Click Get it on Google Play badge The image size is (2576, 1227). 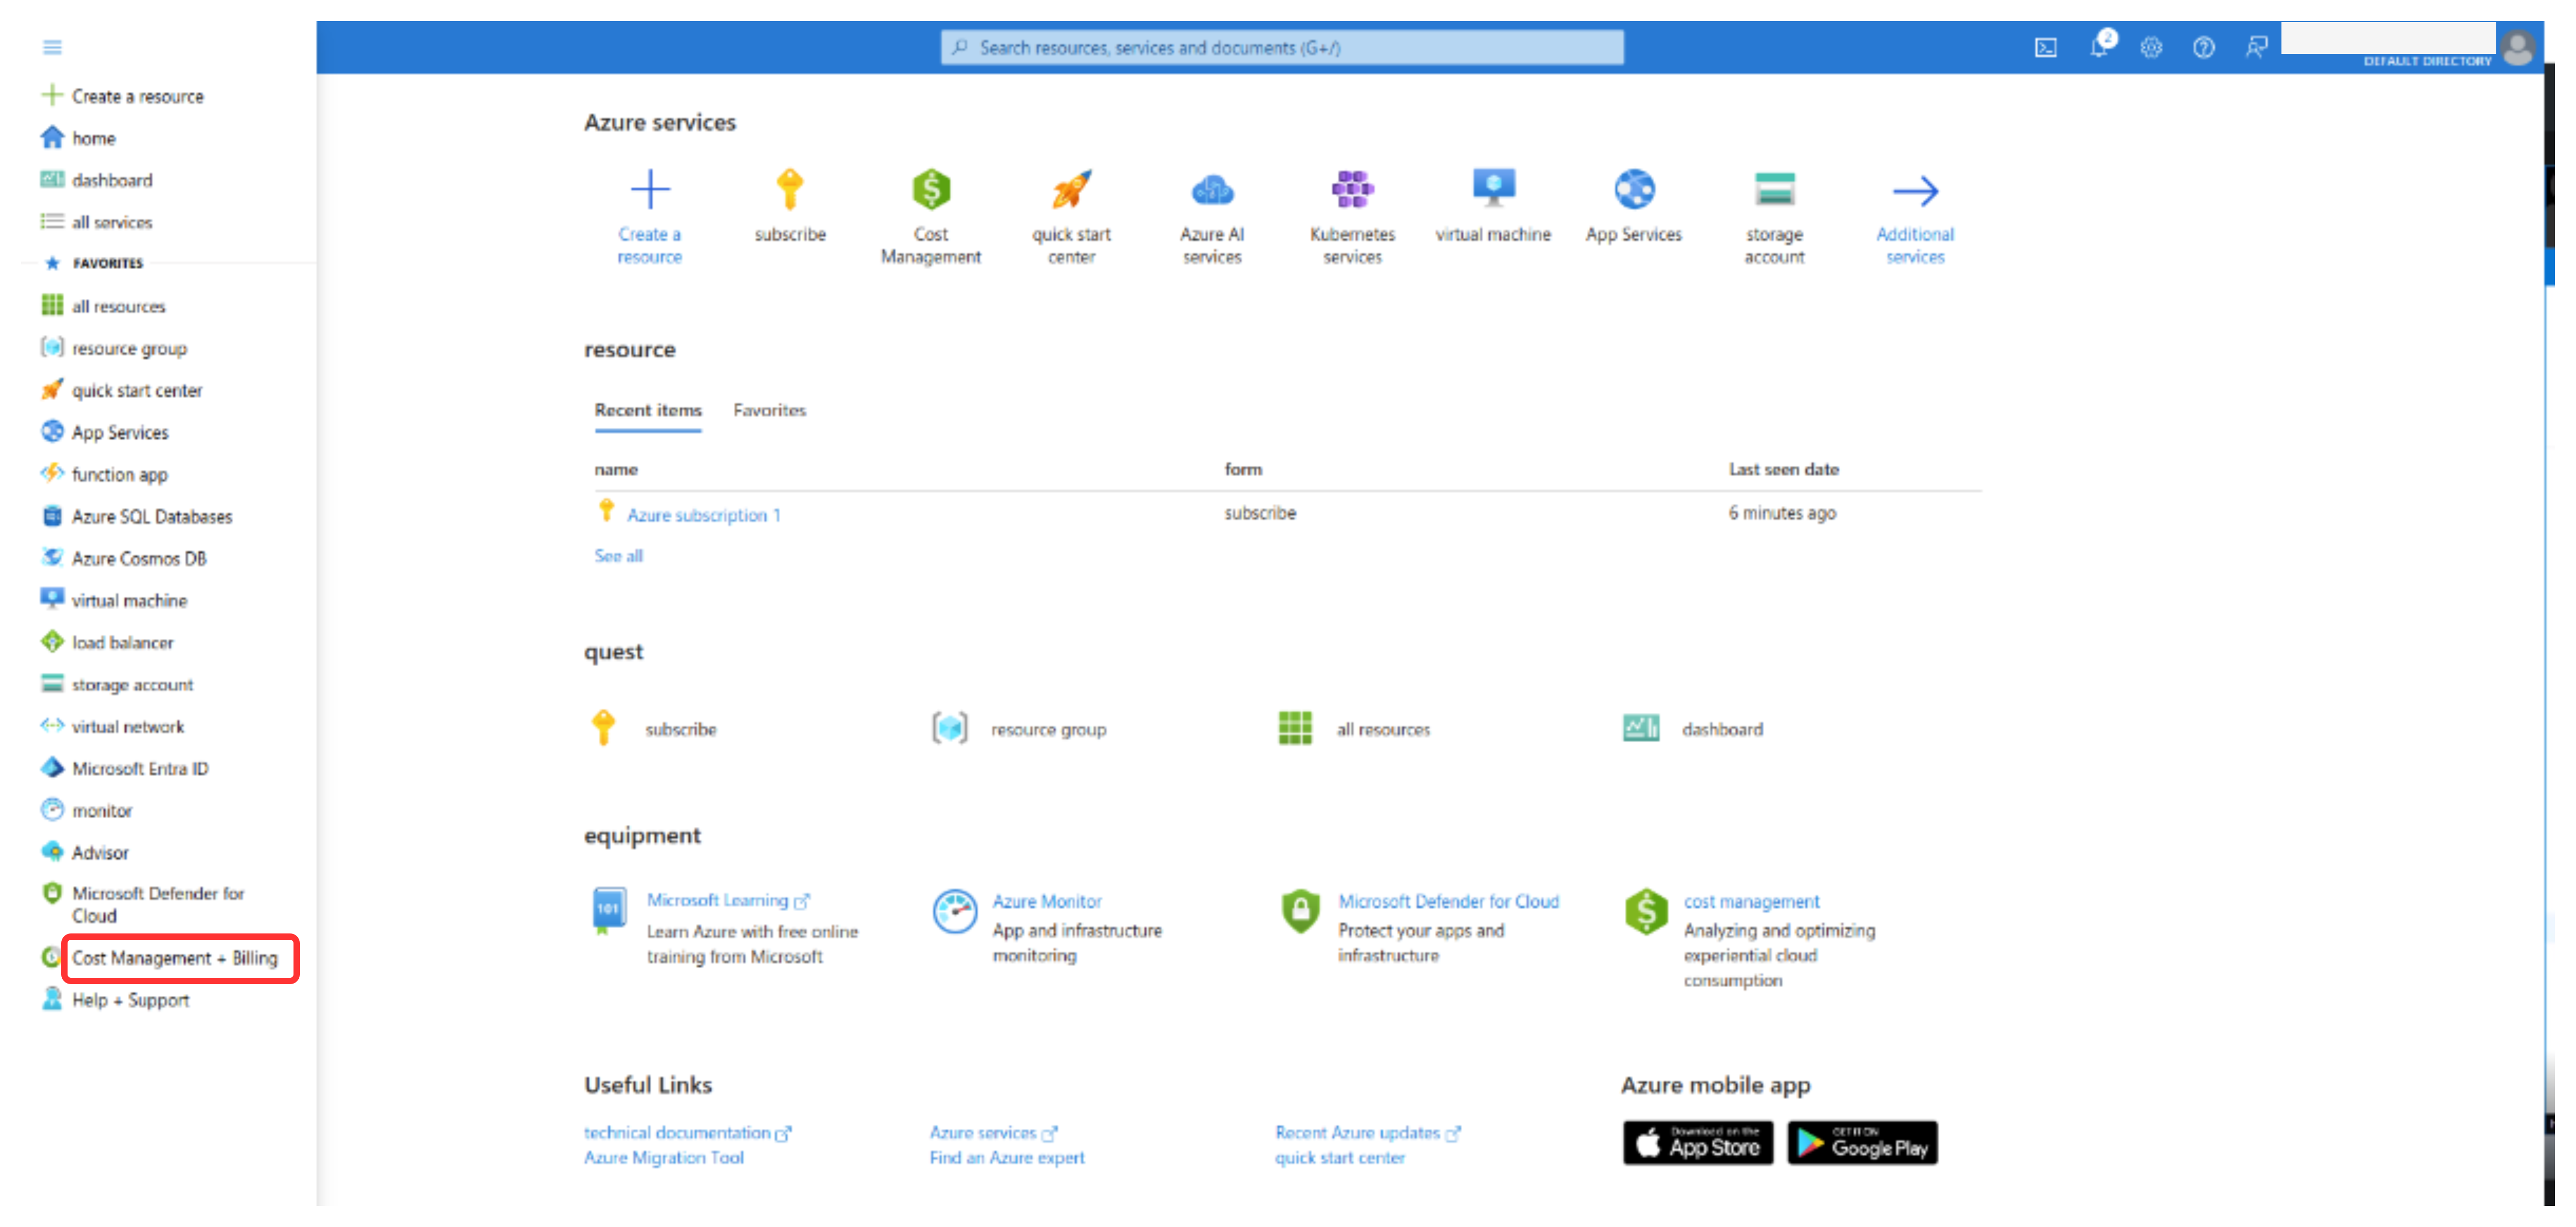pyautogui.click(x=1862, y=1142)
